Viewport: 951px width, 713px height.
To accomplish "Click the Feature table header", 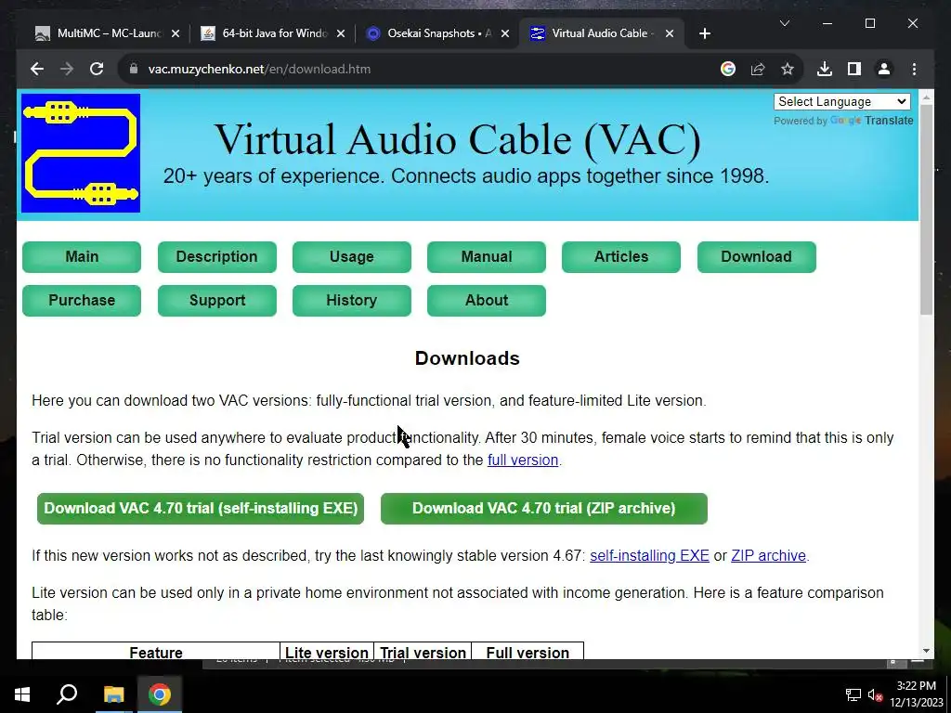I will (x=156, y=653).
